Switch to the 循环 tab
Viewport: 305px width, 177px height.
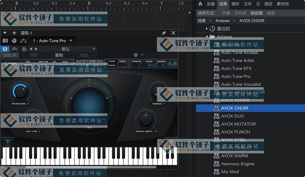pos(235,4)
